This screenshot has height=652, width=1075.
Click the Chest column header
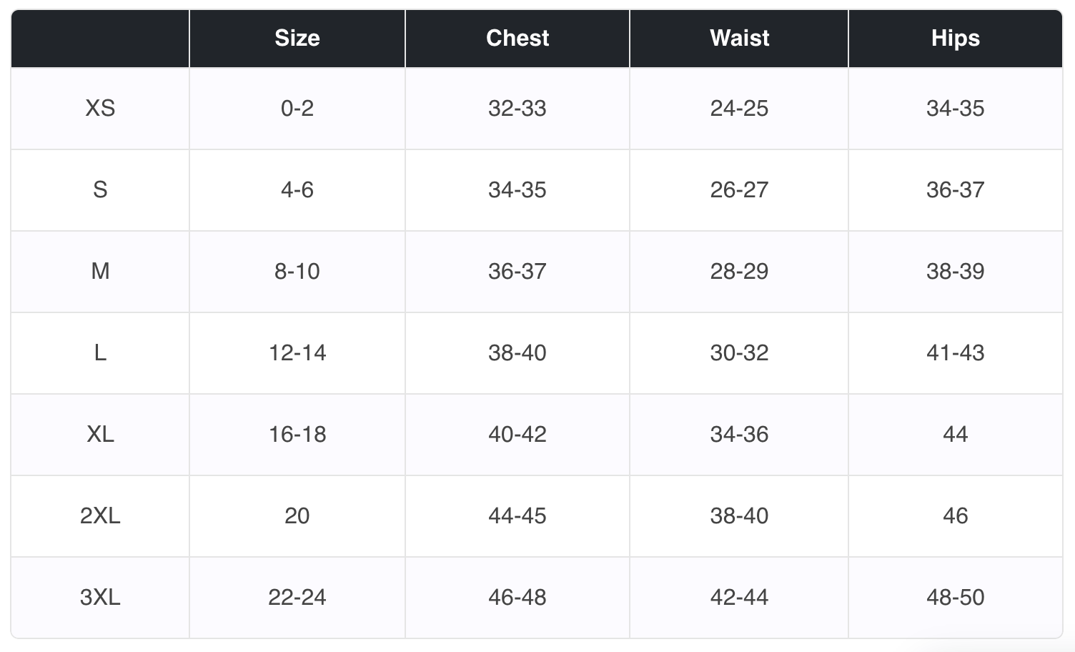coord(517,39)
